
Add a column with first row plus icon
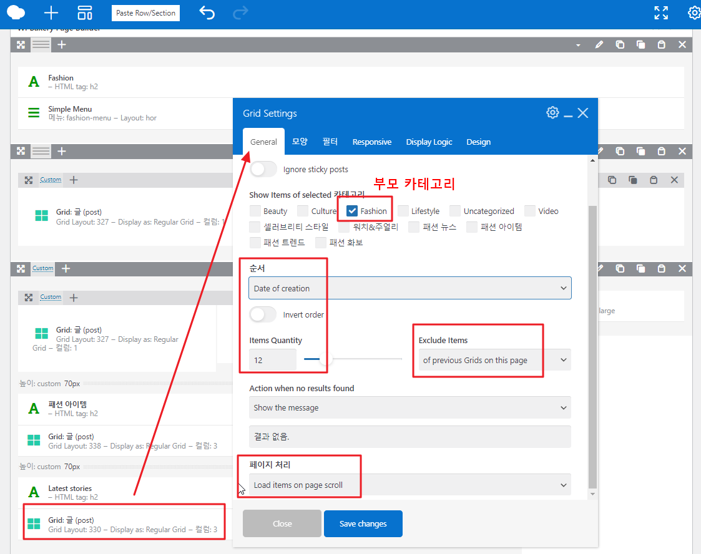click(x=62, y=45)
